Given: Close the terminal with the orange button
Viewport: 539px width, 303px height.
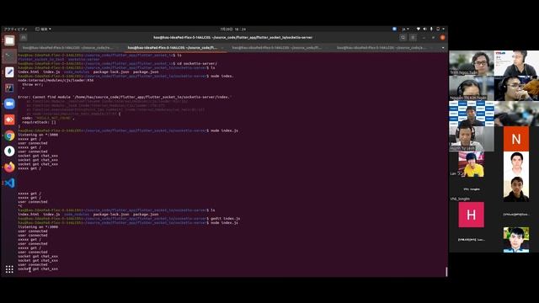Looking at the screenshot, I should (x=443, y=37).
